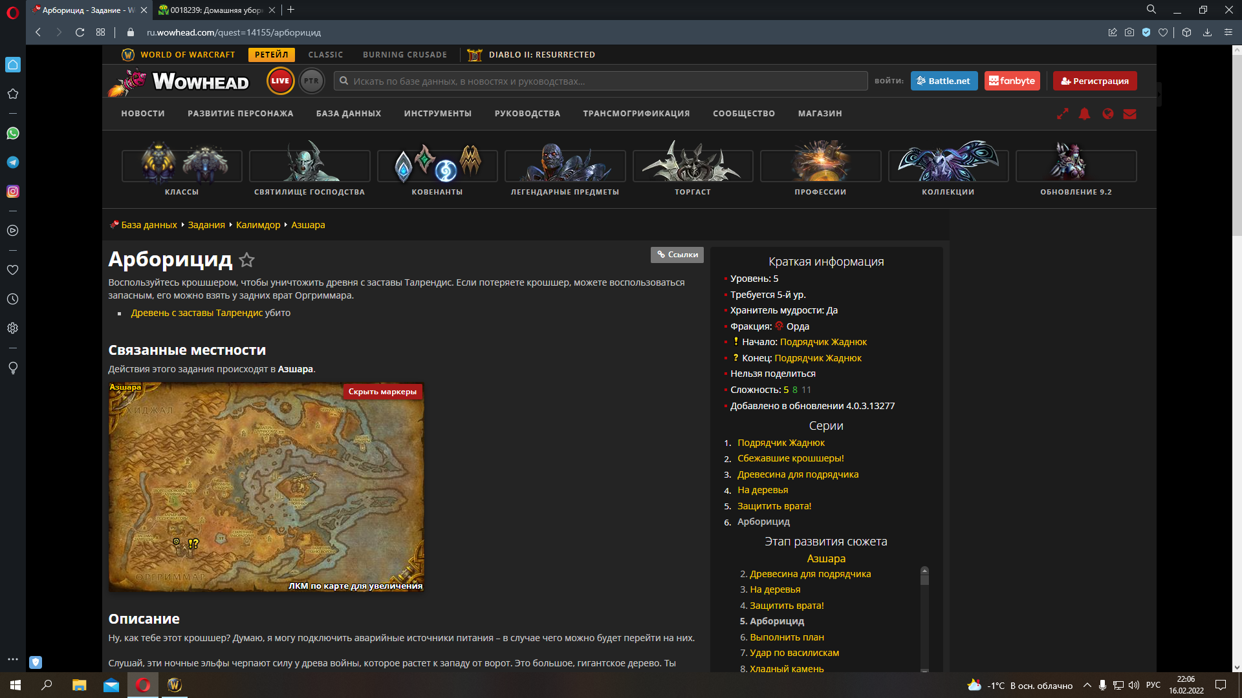Click the notifications bell icon

tap(1085, 114)
